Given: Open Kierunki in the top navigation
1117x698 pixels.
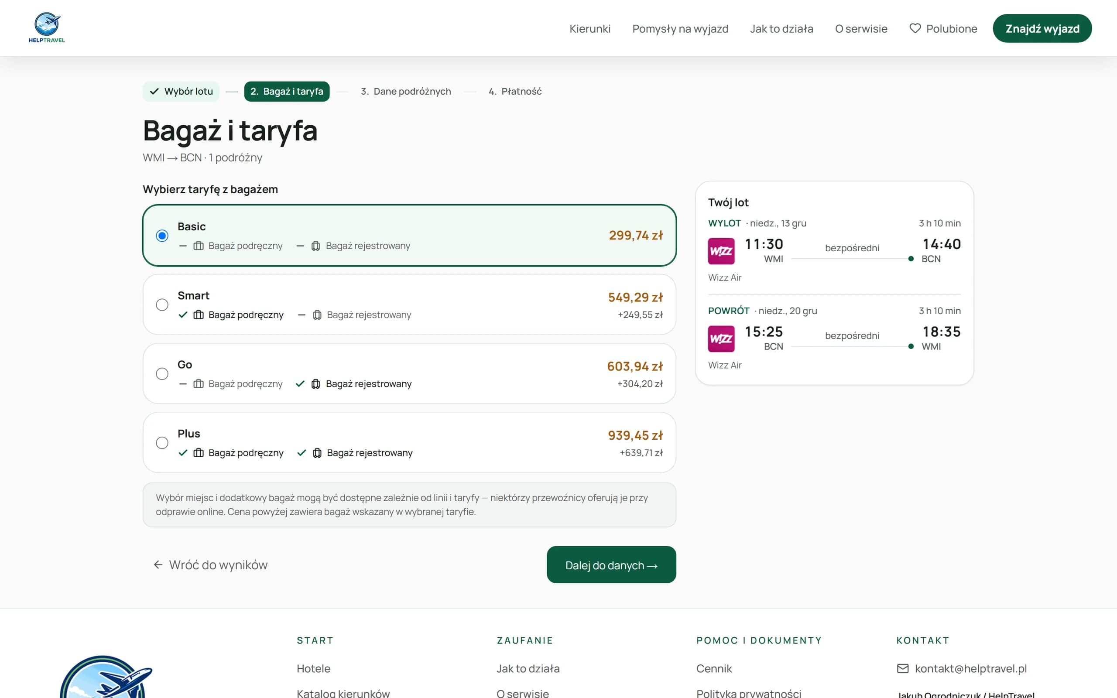Looking at the screenshot, I should (x=590, y=29).
